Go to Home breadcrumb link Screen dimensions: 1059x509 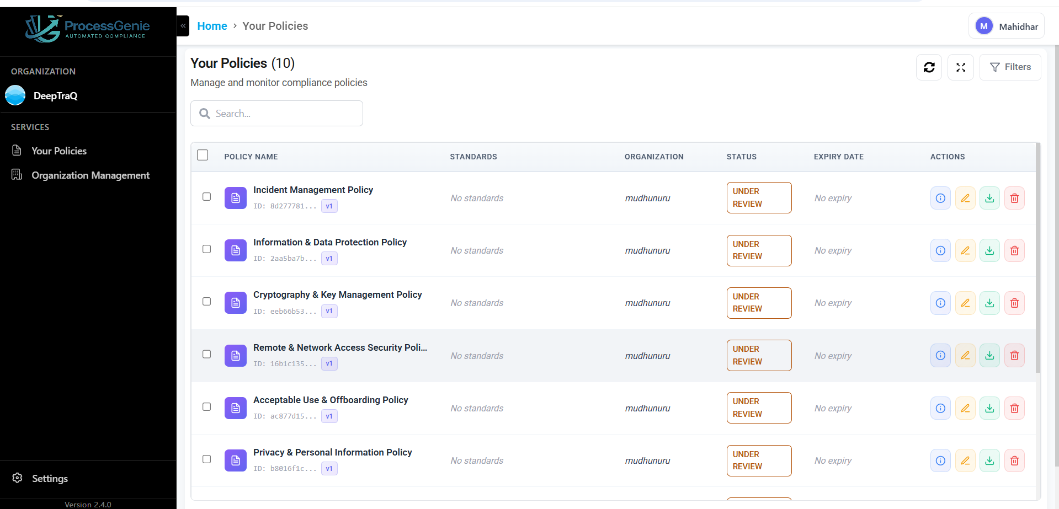click(x=212, y=26)
